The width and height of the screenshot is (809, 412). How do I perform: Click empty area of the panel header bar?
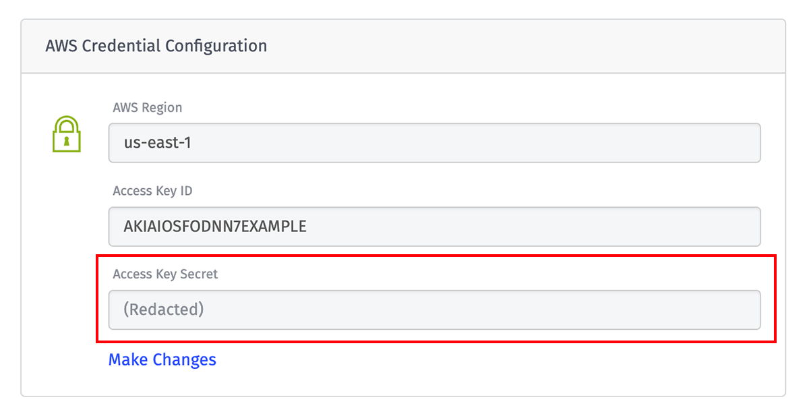tap(526, 46)
